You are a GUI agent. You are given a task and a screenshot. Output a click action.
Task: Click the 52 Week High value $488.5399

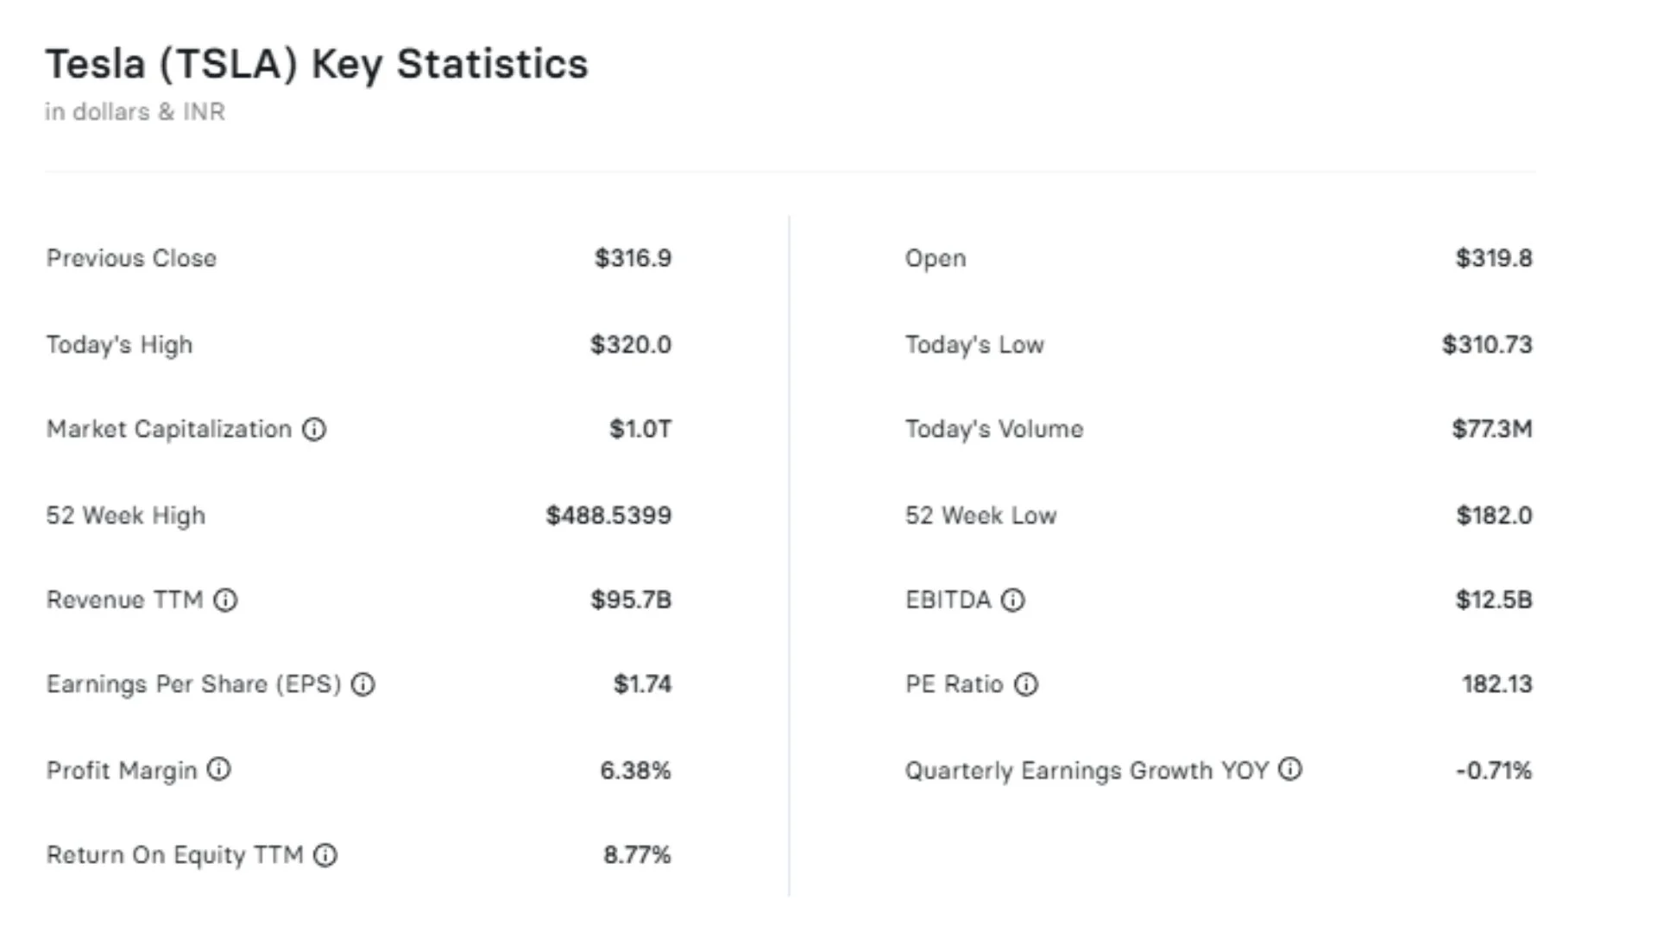tap(608, 515)
